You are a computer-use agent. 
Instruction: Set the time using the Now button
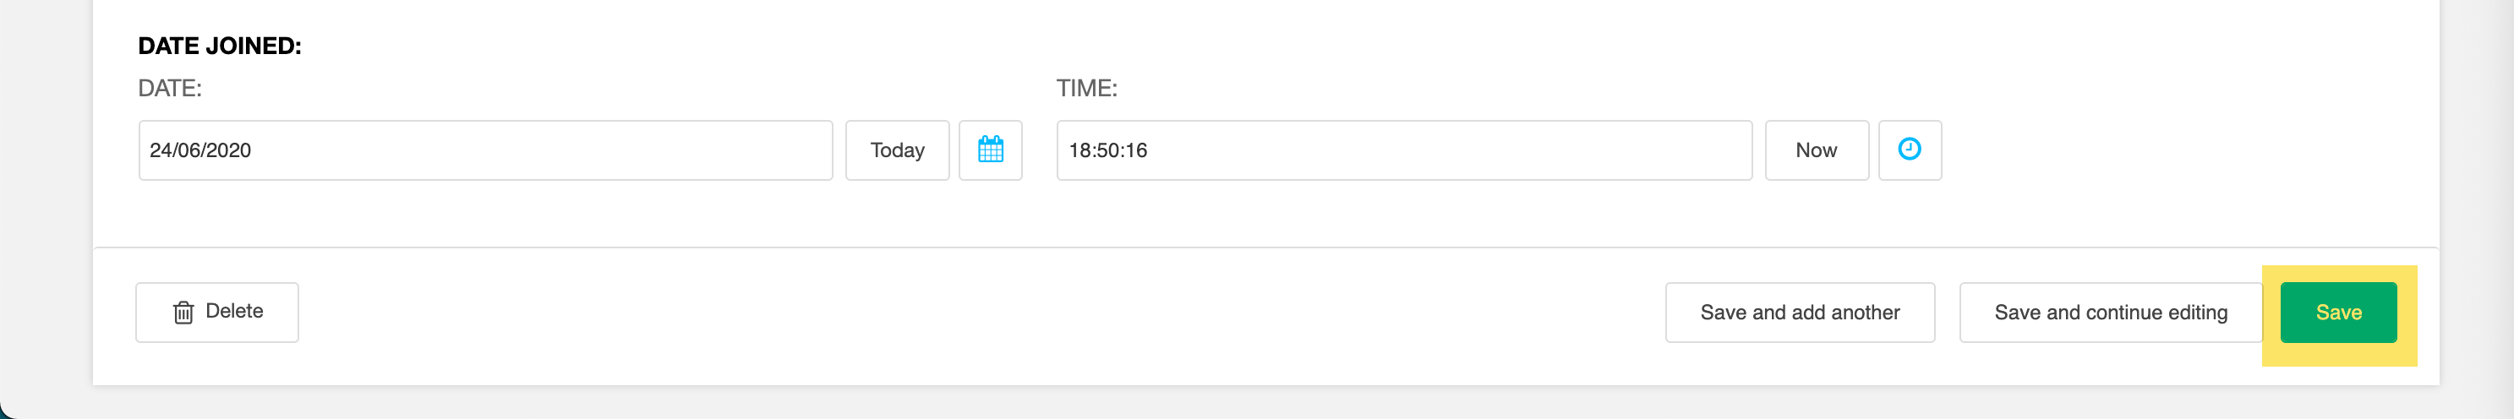1817,150
